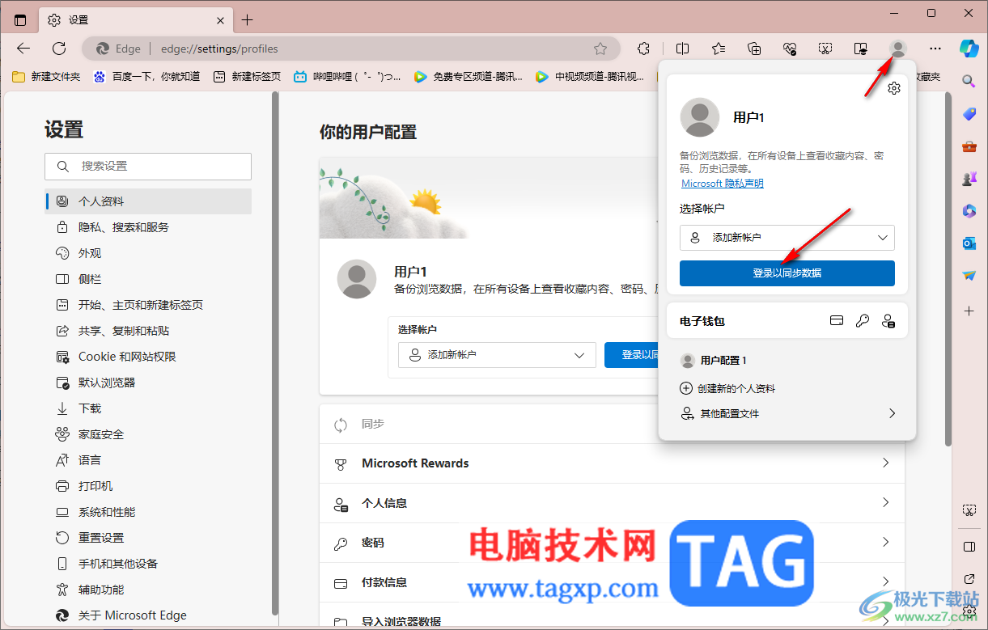Viewport: 988px width, 630px height.
Task: Open the browser Favorites star icon
Action: [718, 49]
